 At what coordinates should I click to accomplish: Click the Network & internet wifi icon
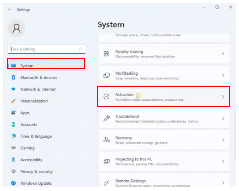click(x=14, y=89)
